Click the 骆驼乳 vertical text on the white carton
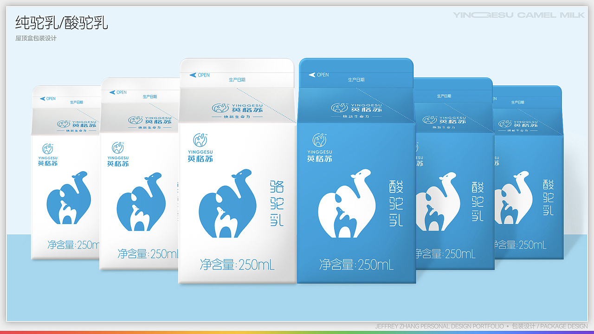Viewport: 594px width, 334px height. pyautogui.click(x=277, y=203)
